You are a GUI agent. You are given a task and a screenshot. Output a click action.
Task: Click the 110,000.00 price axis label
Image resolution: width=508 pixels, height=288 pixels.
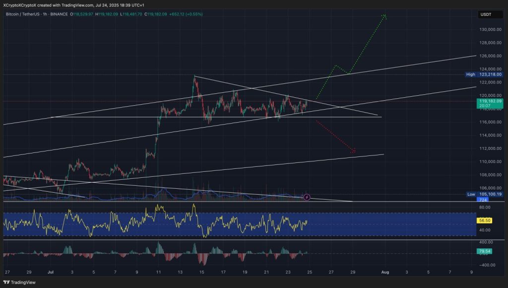click(490, 161)
